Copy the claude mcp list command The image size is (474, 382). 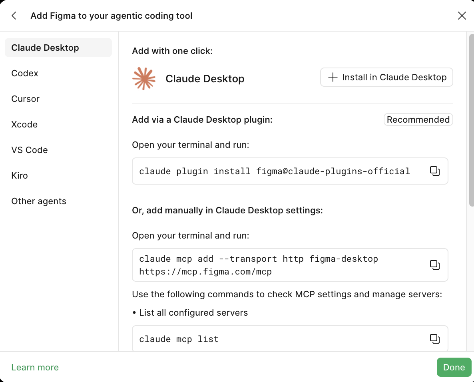tap(435, 339)
